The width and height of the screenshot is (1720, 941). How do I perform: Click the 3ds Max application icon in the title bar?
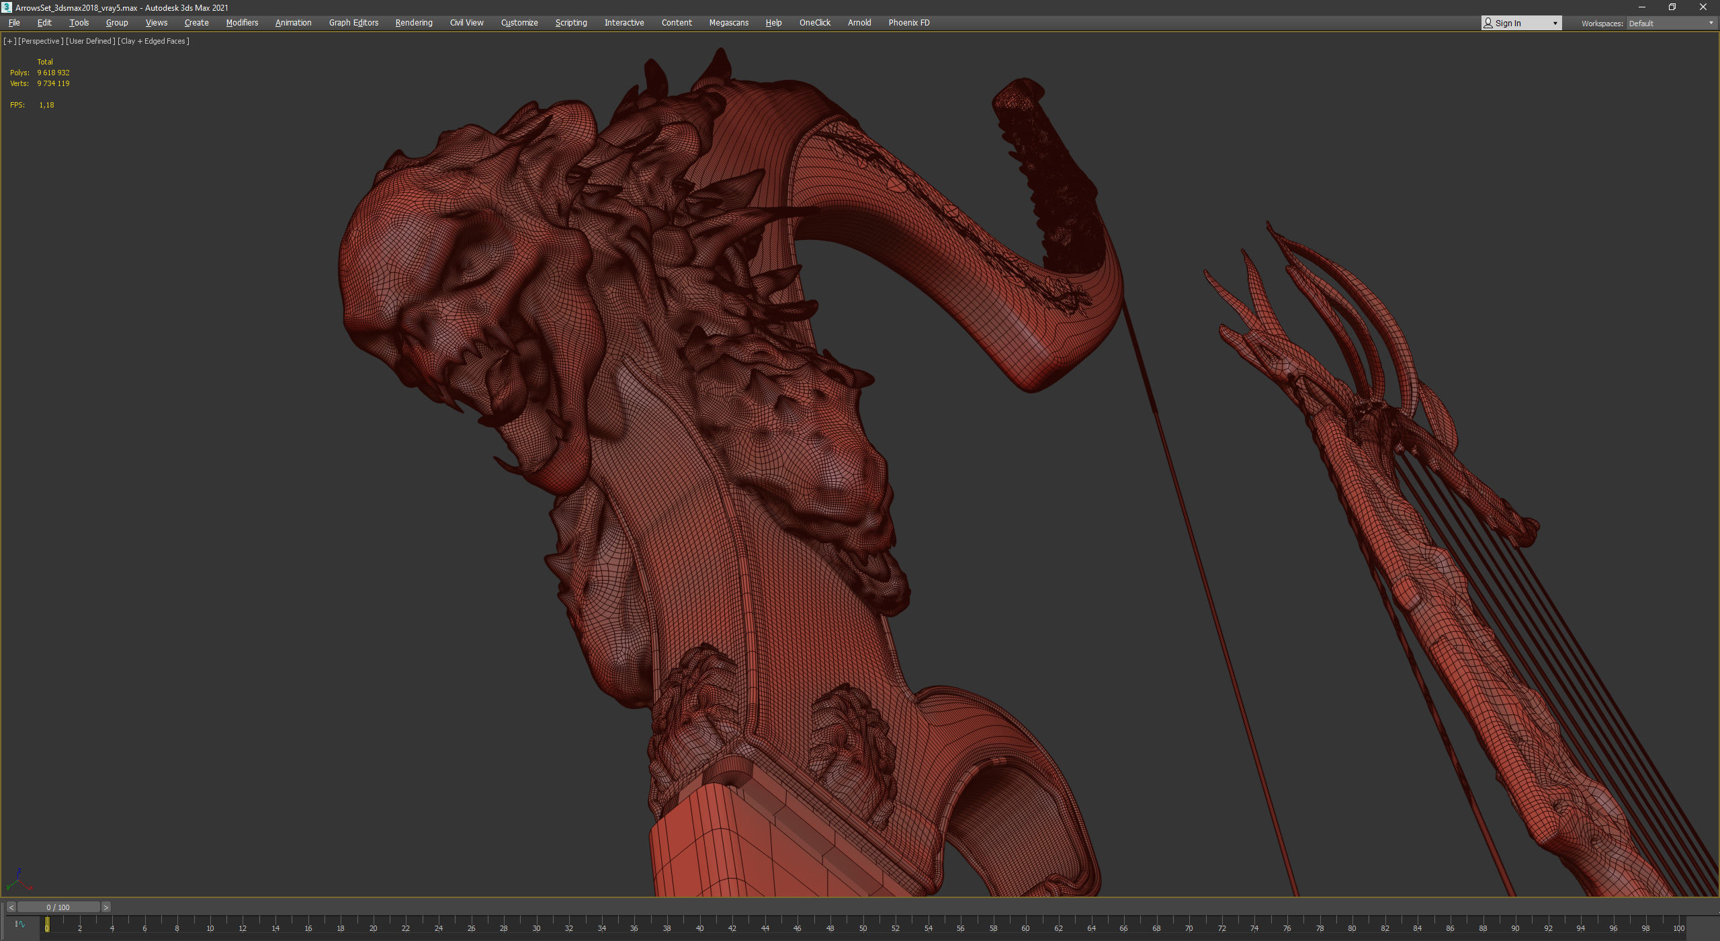[x=7, y=7]
